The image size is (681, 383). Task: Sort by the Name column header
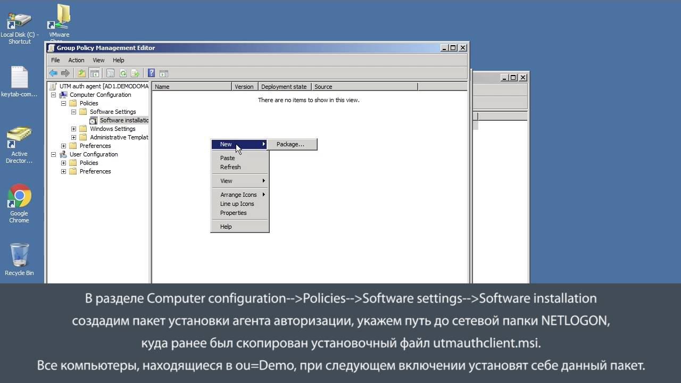(x=192, y=87)
